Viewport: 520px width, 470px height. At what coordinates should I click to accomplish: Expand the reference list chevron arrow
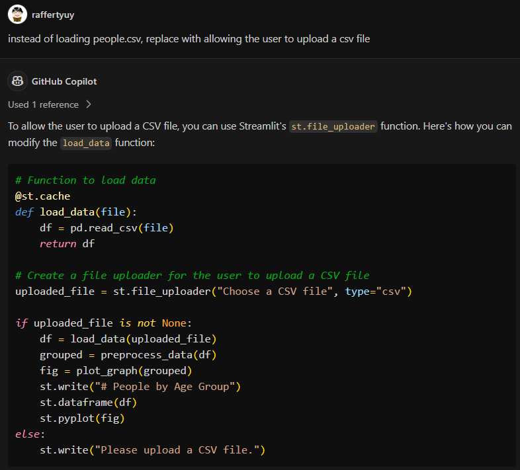click(89, 104)
